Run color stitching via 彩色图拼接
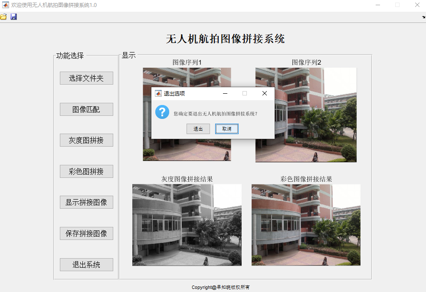Screen dimensions: 426x292 click(x=86, y=171)
